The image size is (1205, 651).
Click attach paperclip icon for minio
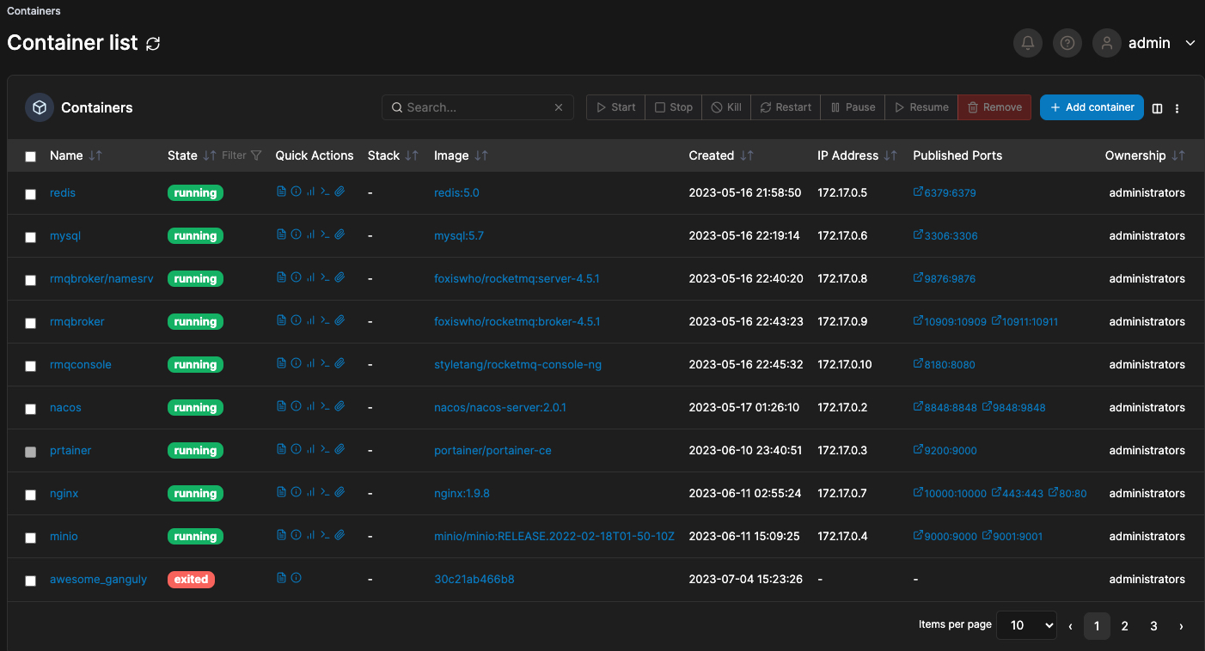(x=339, y=535)
